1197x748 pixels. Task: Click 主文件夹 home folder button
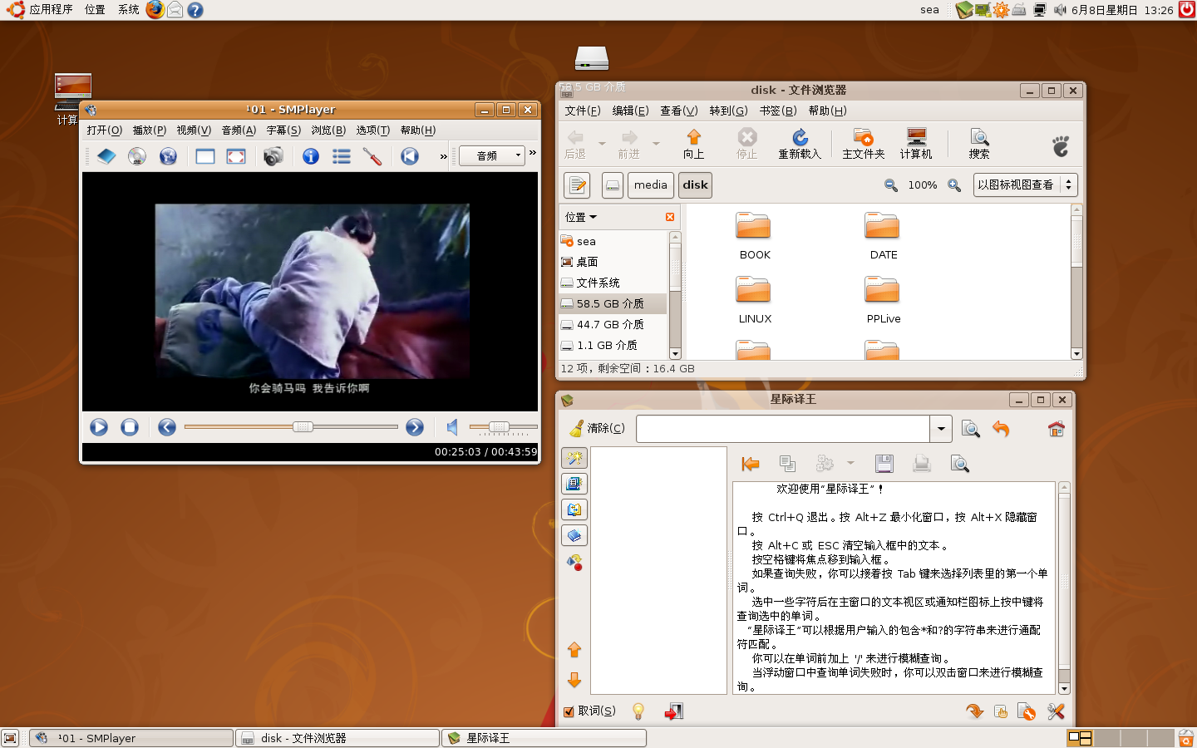[x=864, y=143]
